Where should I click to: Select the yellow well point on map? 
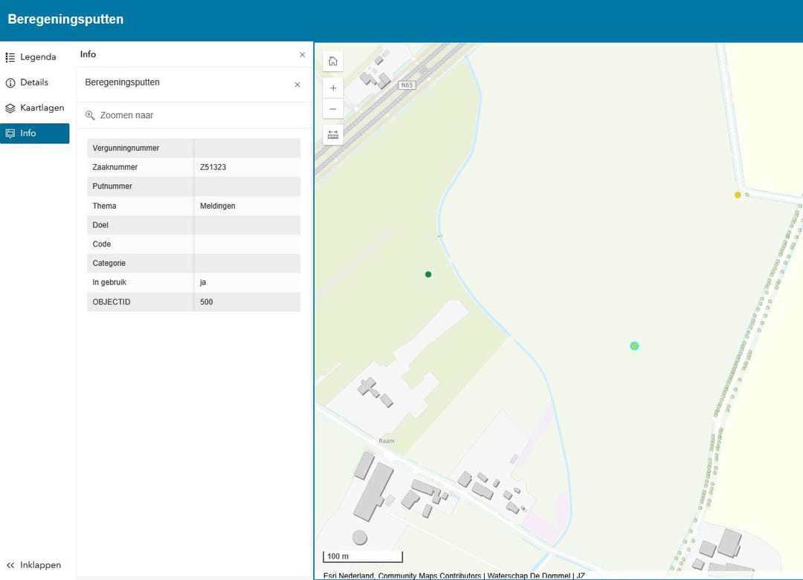(x=738, y=195)
